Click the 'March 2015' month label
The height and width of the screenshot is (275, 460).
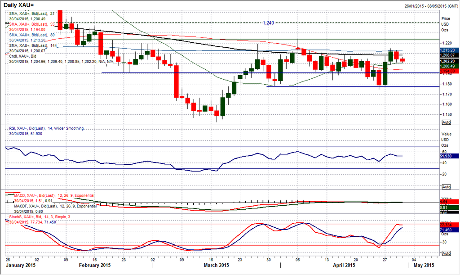(217, 265)
